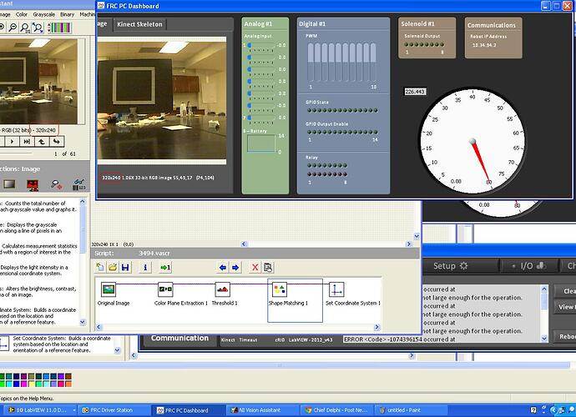Open the glasses image function icon
576x417 pixels.
click(79, 184)
